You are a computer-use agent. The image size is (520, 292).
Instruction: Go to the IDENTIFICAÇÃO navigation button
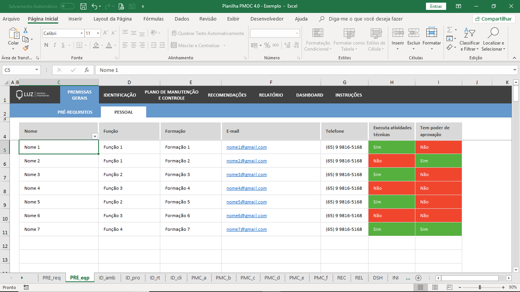pos(120,95)
